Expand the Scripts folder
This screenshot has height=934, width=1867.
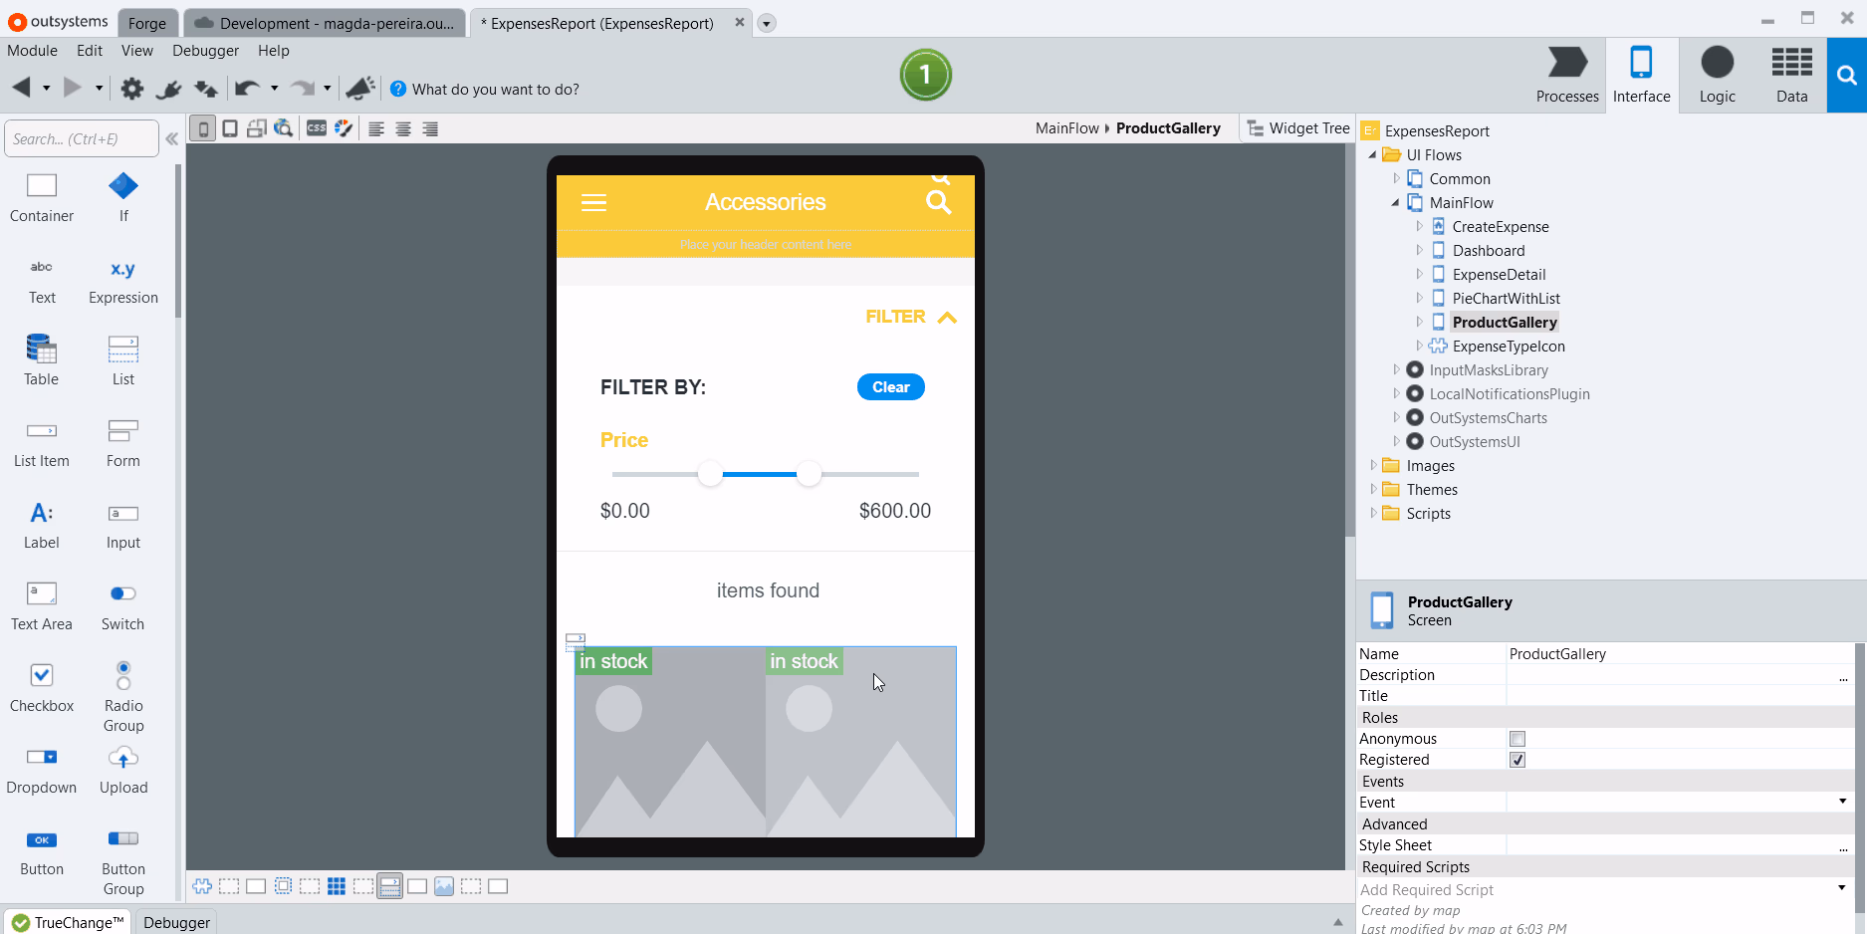point(1373,513)
